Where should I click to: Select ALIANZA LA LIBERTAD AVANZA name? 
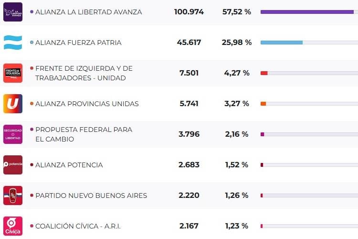88,12
